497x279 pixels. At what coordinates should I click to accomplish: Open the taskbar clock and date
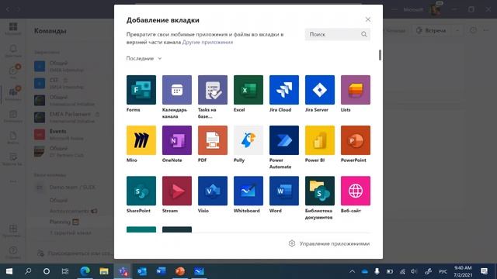tap(463, 271)
